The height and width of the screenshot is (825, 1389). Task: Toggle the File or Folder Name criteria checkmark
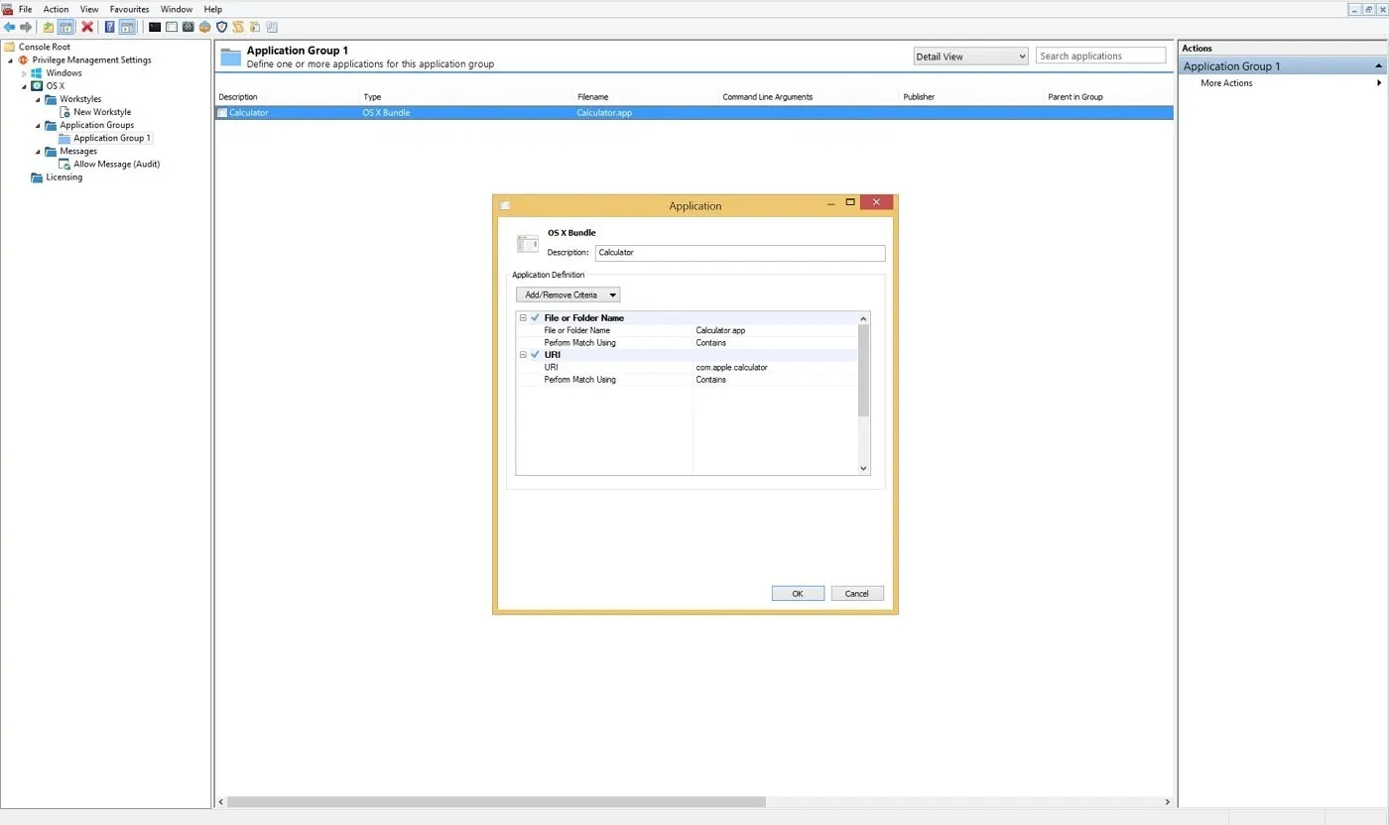536,318
